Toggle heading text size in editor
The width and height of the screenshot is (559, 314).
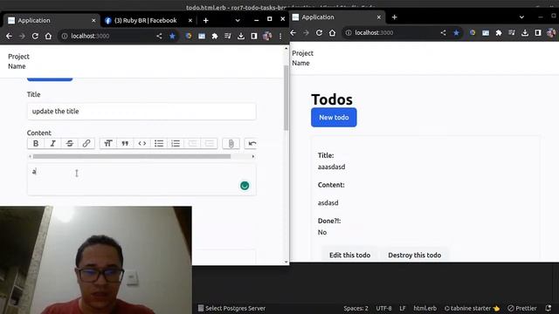click(x=108, y=143)
